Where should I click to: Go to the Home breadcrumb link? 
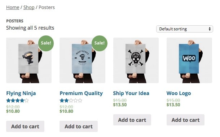(x=13, y=7)
